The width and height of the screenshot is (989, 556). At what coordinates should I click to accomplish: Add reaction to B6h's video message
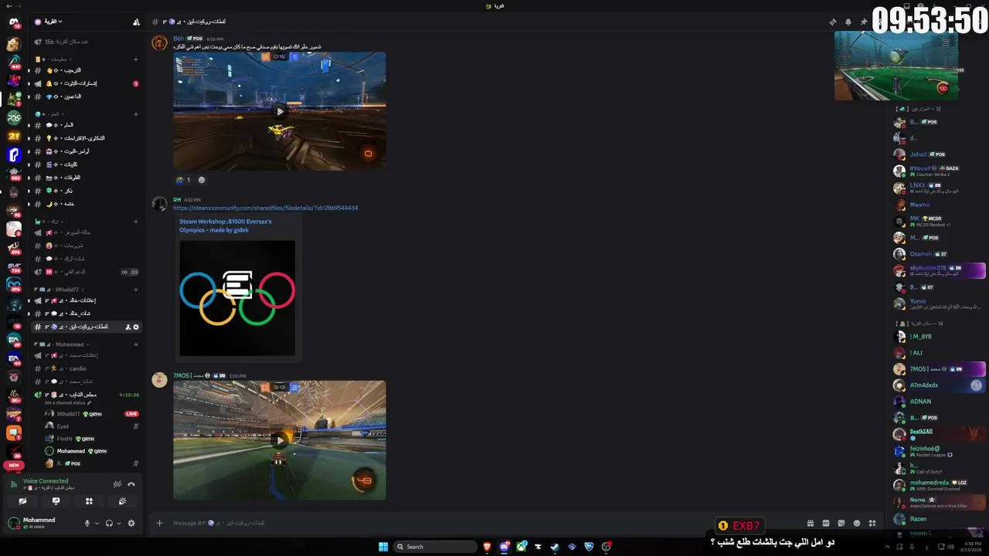[202, 180]
